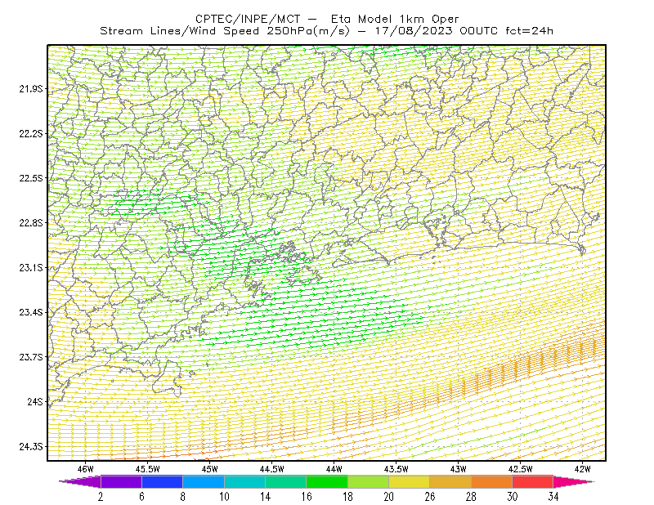
Task: Click the orange 28-30 legend swatch
Action: tap(492, 481)
